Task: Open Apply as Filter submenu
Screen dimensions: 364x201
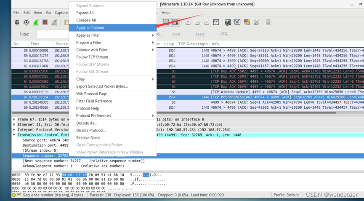Action: coord(113,35)
